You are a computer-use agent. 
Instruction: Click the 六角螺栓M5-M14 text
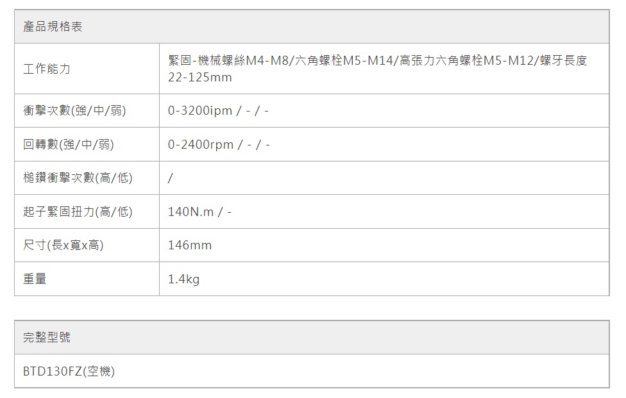coord(345,61)
